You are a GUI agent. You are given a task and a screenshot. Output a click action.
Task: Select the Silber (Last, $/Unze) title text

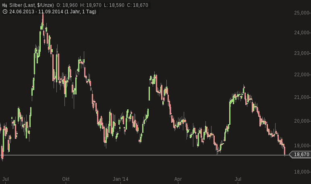(31, 5)
